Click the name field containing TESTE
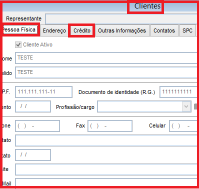The height and width of the screenshot is (189, 199). point(106,58)
